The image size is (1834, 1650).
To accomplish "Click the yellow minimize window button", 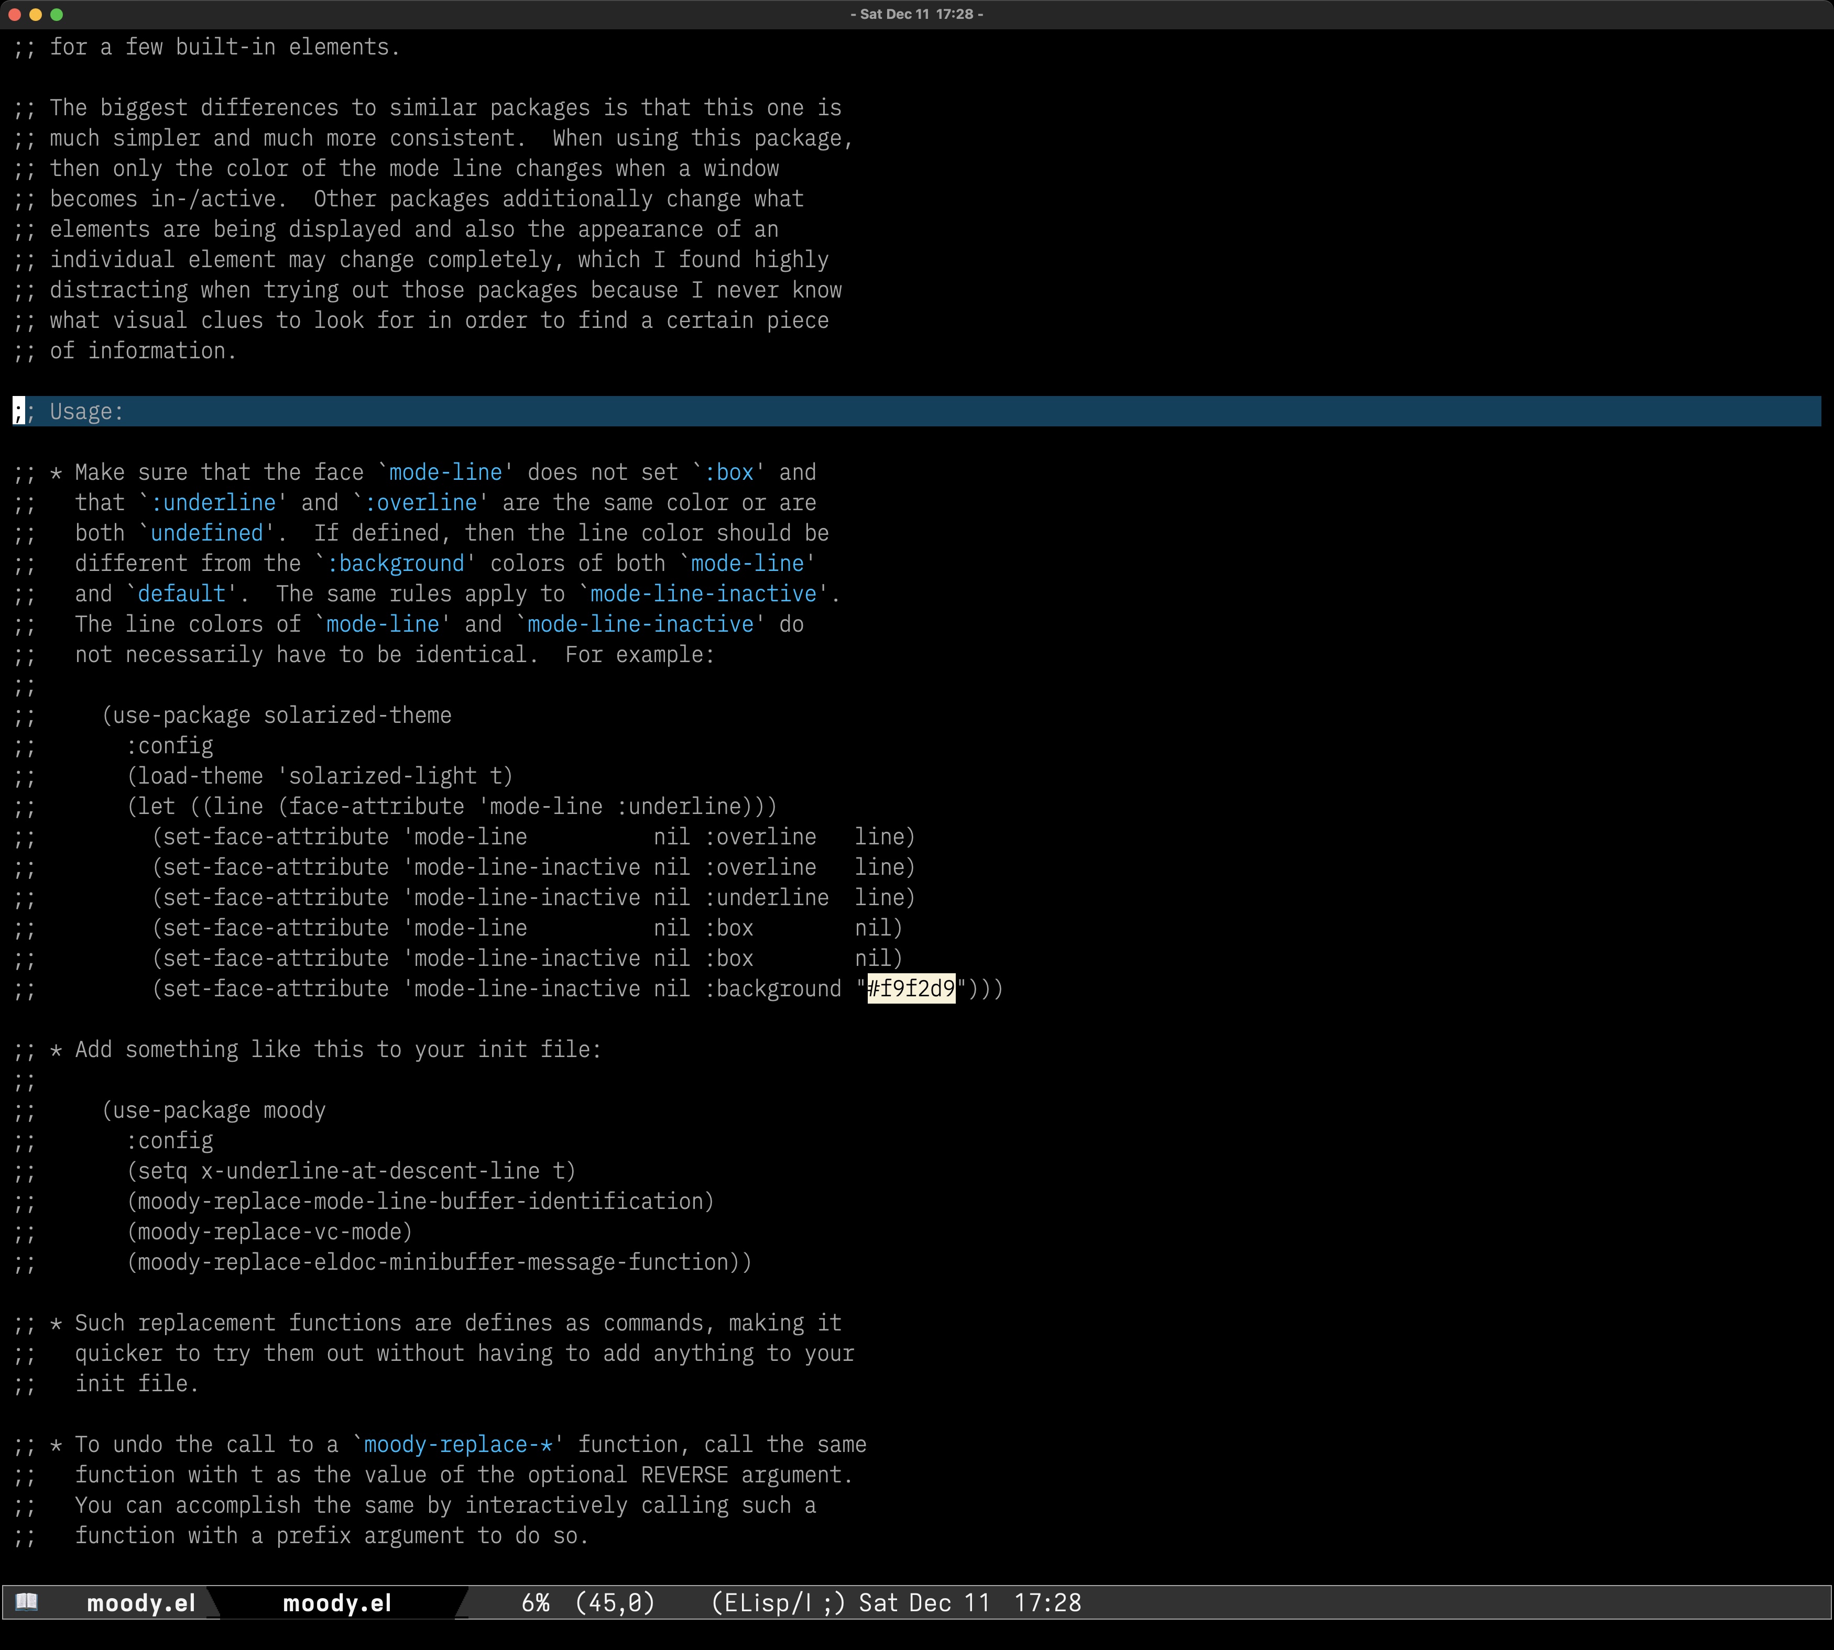I will (x=36, y=15).
